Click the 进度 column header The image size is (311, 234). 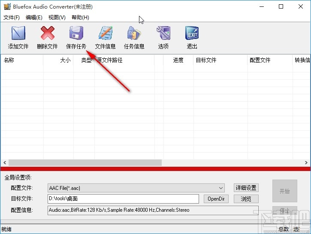tap(178, 60)
